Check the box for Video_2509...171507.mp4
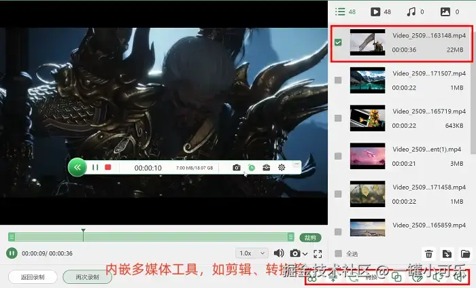The image size is (476, 288). pyautogui.click(x=338, y=80)
